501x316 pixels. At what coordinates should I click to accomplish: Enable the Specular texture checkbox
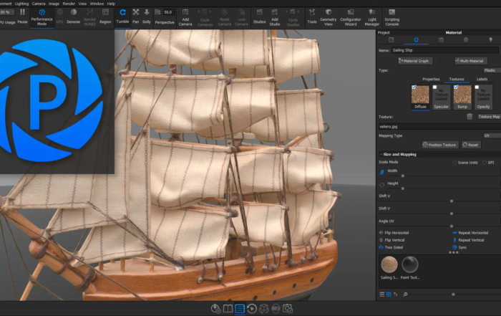tap(435, 87)
